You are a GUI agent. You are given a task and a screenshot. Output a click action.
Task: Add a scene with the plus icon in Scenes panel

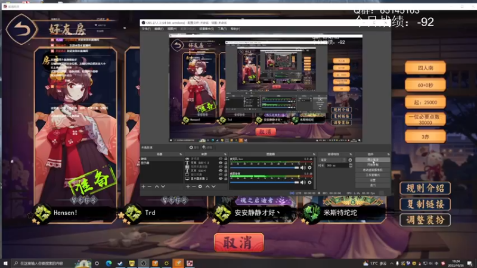143,186
